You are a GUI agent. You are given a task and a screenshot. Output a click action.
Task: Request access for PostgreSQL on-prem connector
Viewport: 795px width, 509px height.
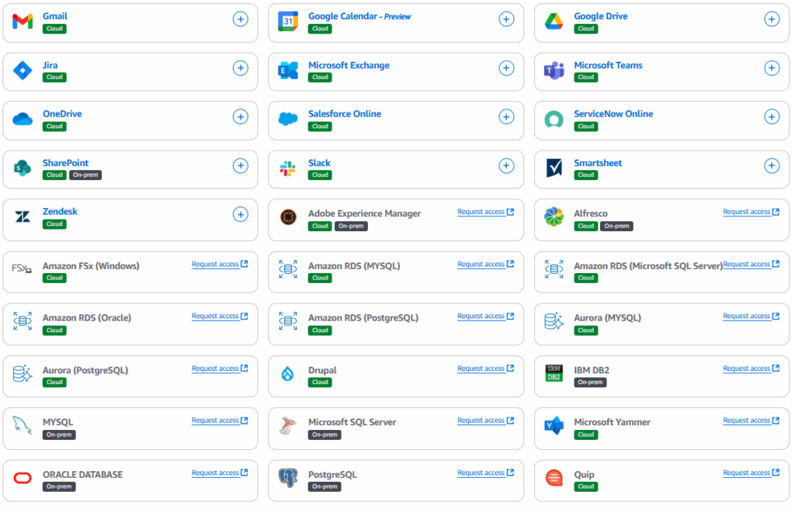486,473
